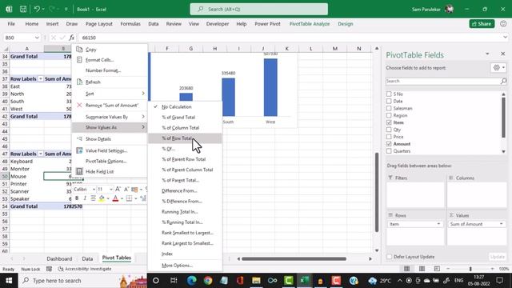Click the borders icon in mini toolbar
512x288 pixels.
(x=130, y=198)
